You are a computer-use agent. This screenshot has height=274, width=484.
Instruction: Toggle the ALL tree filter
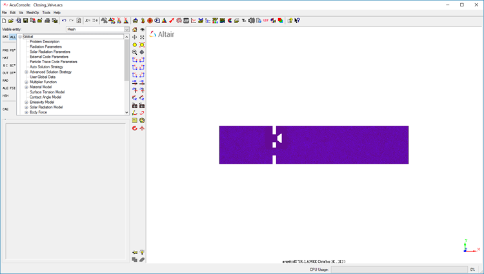coord(13,37)
